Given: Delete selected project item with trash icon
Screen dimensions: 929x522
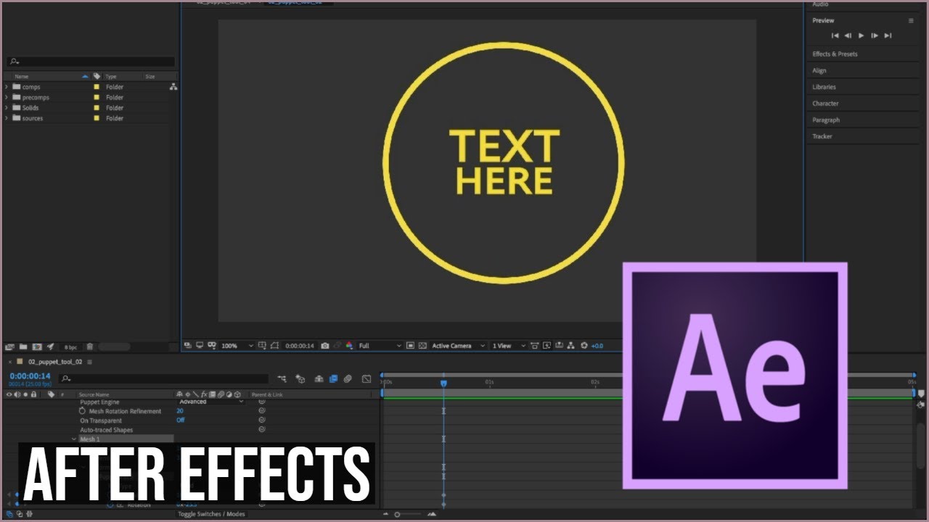Looking at the screenshot, I should coord(90,347).
